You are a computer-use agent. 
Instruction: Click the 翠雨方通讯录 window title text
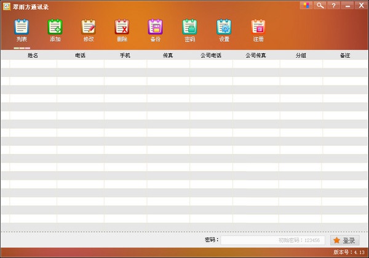pos(31,7)
